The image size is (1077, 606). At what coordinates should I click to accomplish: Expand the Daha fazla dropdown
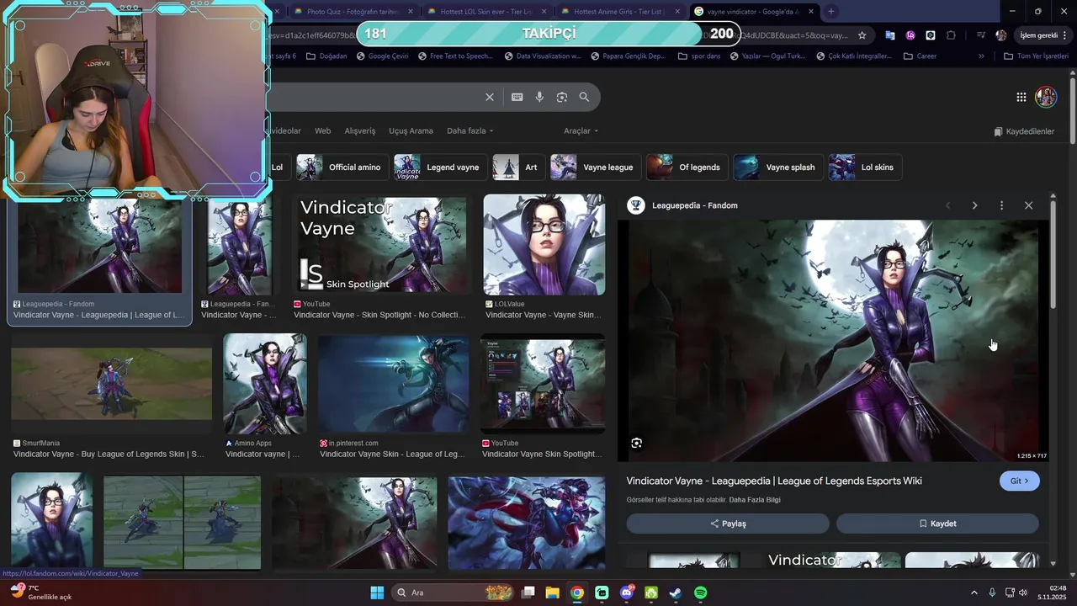470,130
